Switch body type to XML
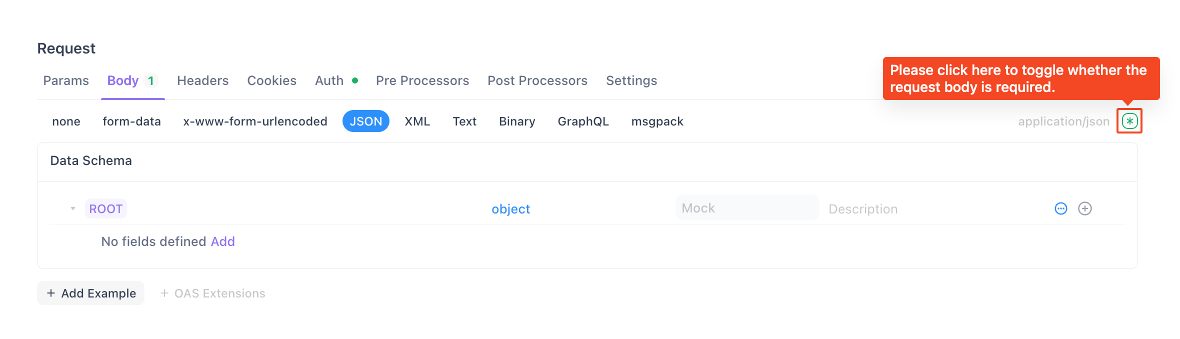 [417, 121]
